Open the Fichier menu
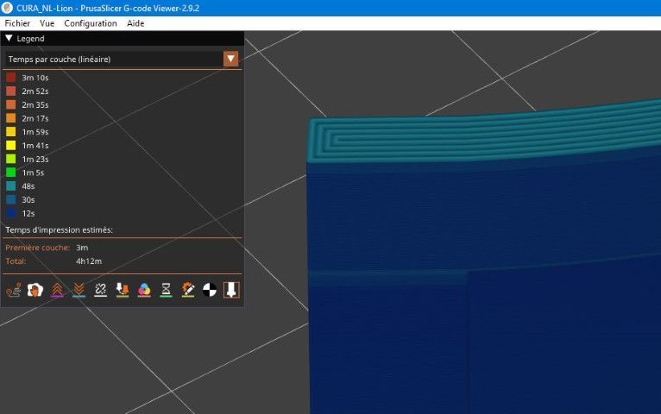Screen dimensions: 661x414 (x=17, y=23)
